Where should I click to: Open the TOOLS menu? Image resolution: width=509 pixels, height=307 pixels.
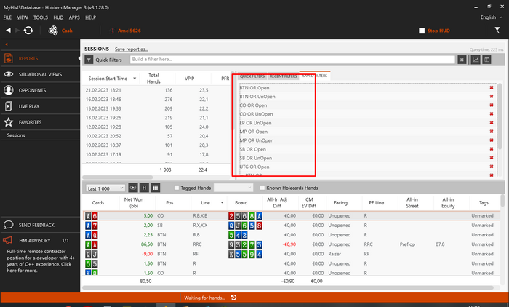tap(41, 17)
